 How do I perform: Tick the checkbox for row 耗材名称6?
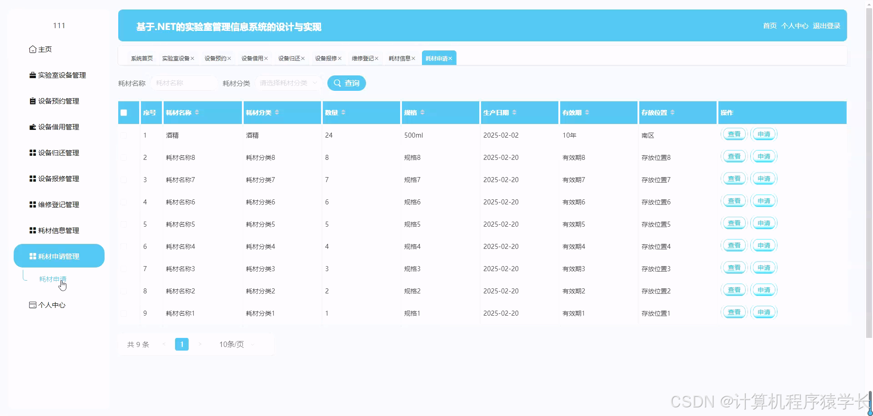124,202
